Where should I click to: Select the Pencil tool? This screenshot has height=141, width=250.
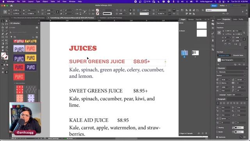point(7,34)
